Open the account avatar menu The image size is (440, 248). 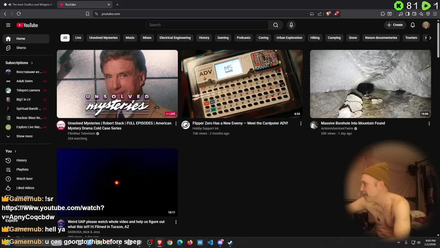tap(426, 25)
